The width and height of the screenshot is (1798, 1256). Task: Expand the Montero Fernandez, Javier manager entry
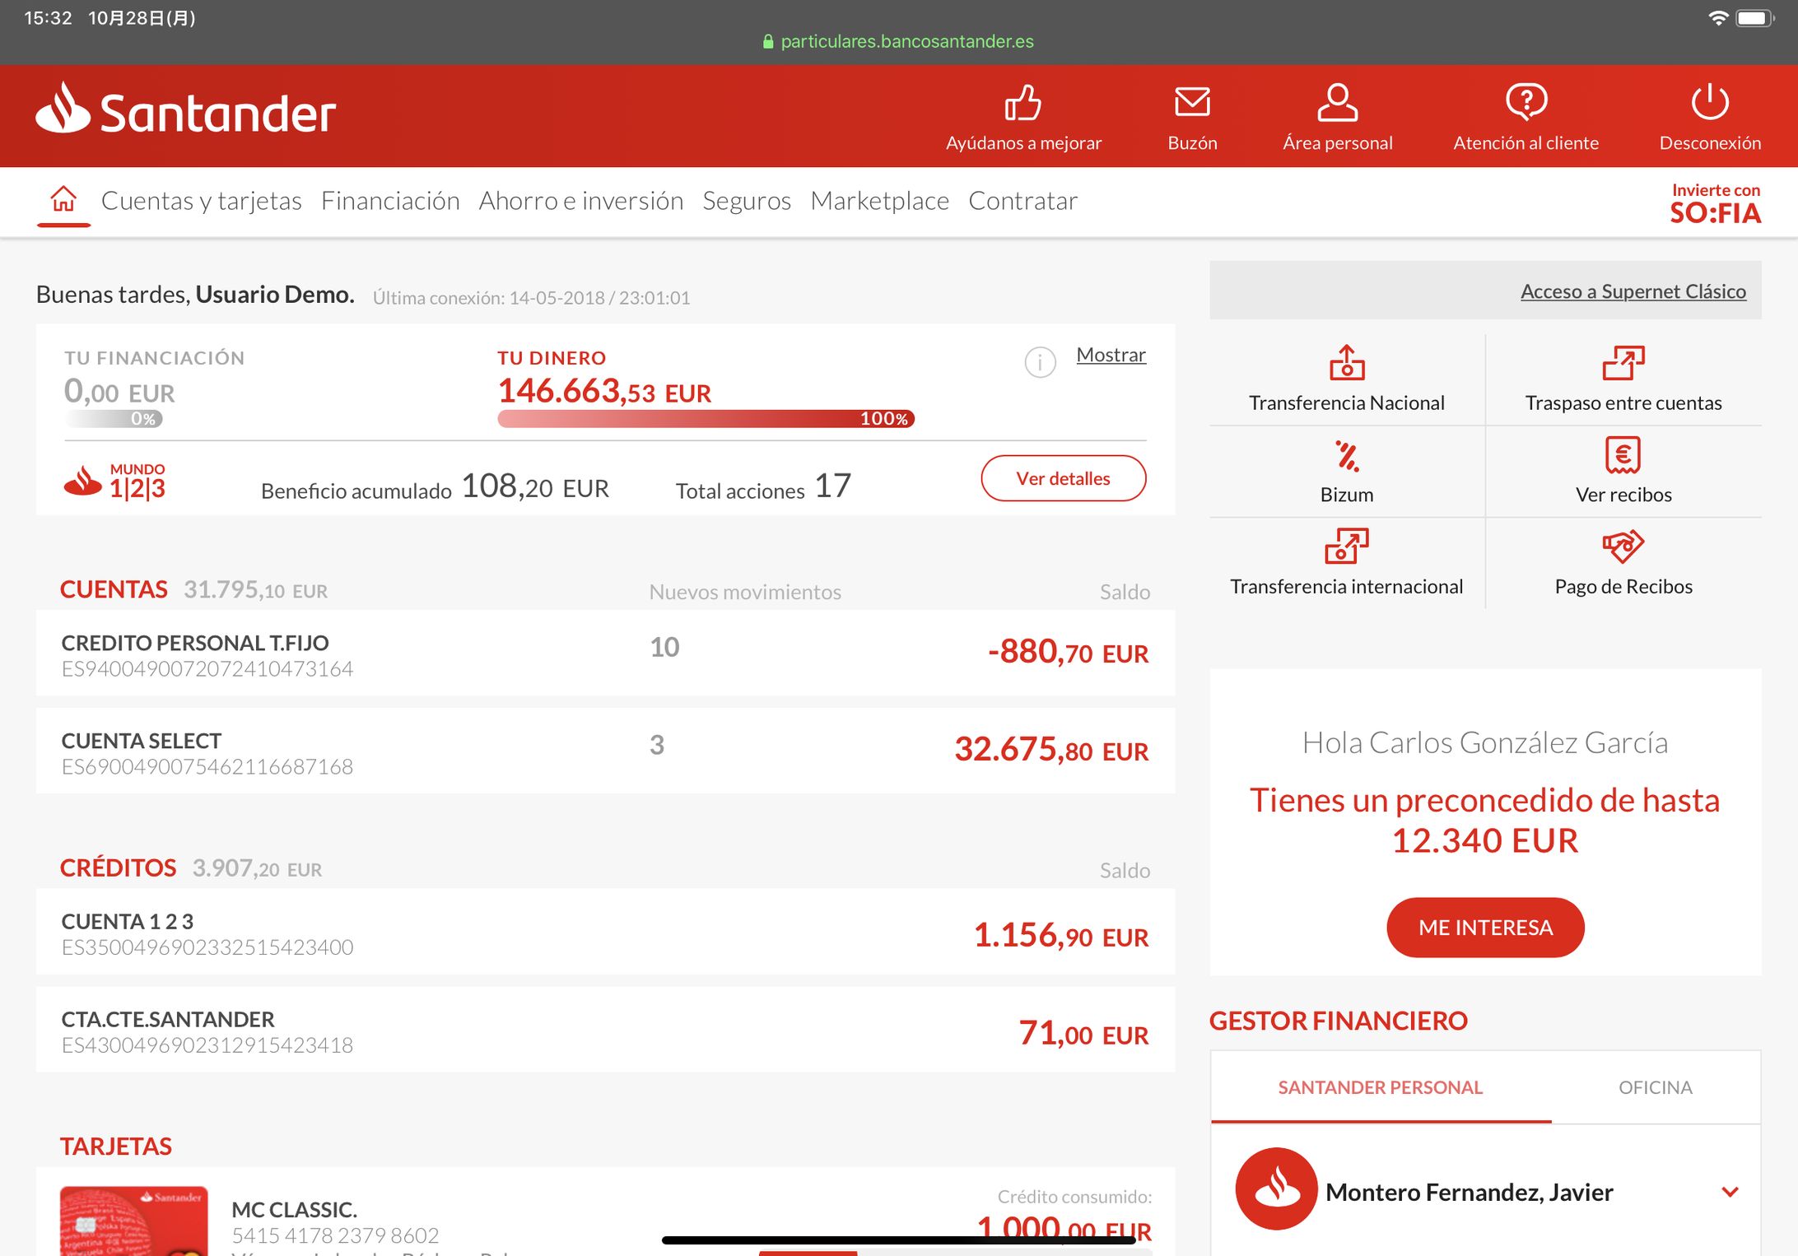1730,1191
